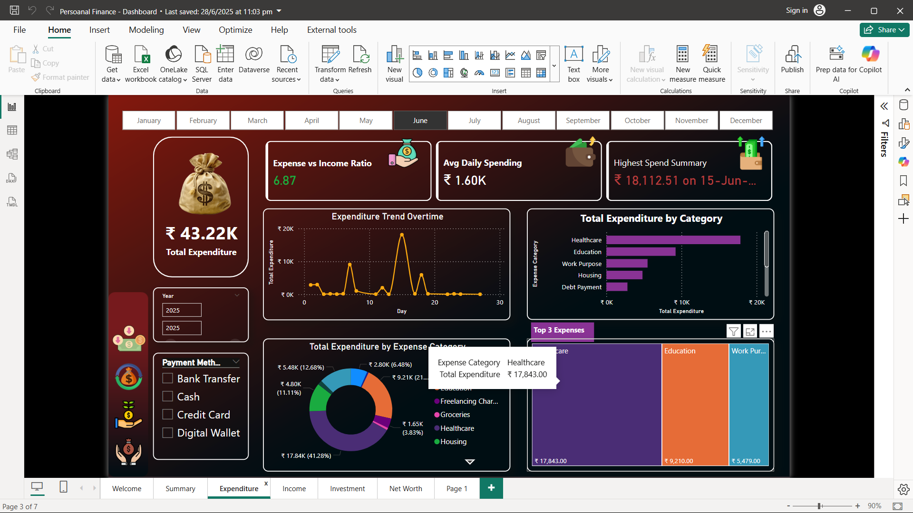Click Sign in link

[796, 10]
